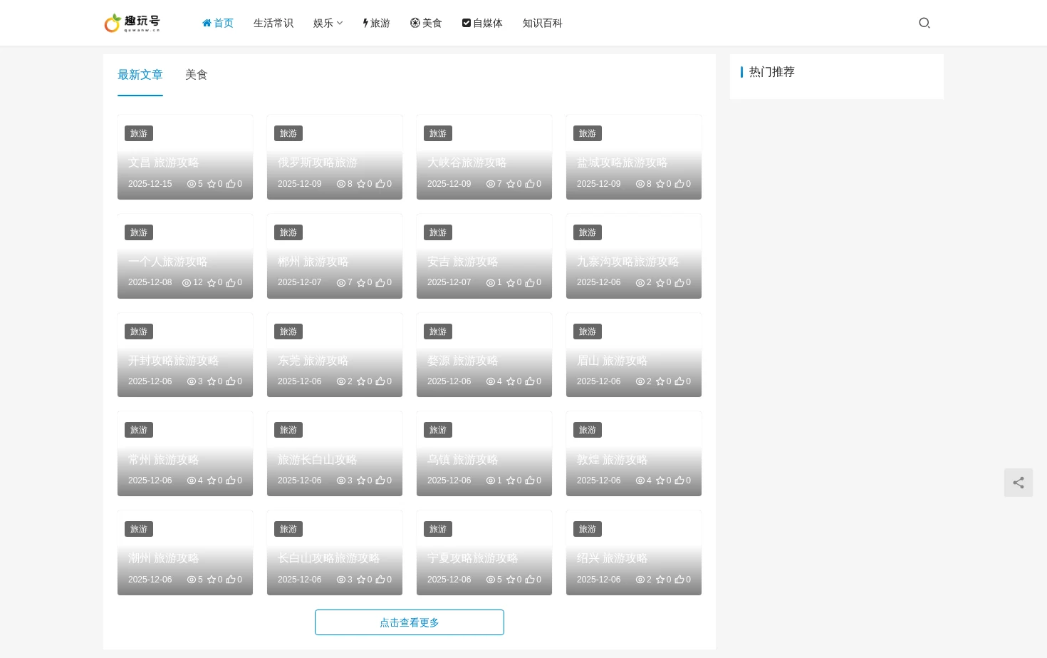1047x658 pixels.
Task: Switch to the 美食 content tab
Action: 196,75
